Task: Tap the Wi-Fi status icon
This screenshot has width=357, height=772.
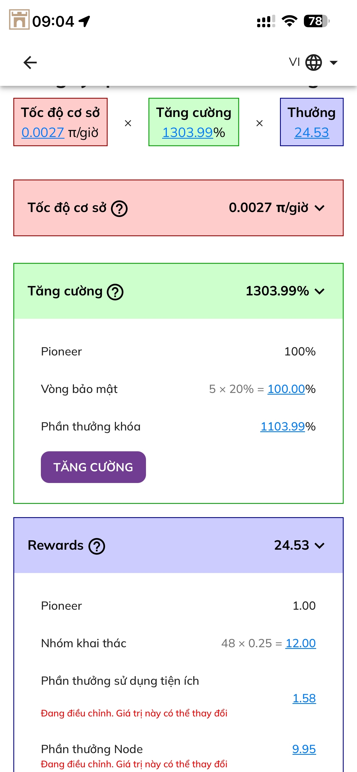Action: 289,21
